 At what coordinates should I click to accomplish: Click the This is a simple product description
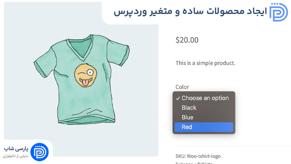[x=205, y=63]
